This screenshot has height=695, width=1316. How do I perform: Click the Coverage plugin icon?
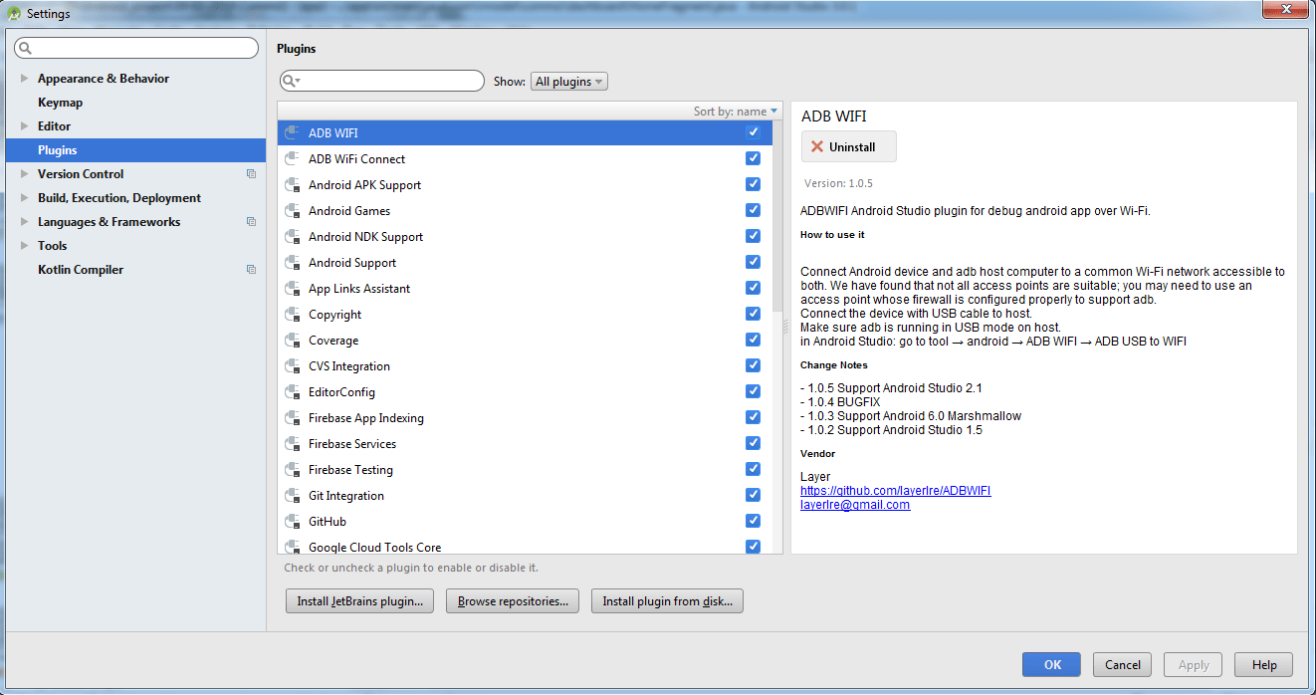292,340
